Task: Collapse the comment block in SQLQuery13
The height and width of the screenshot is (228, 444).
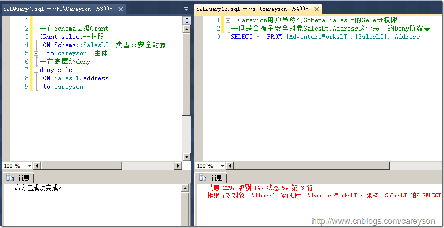Action: coord(227,20)
